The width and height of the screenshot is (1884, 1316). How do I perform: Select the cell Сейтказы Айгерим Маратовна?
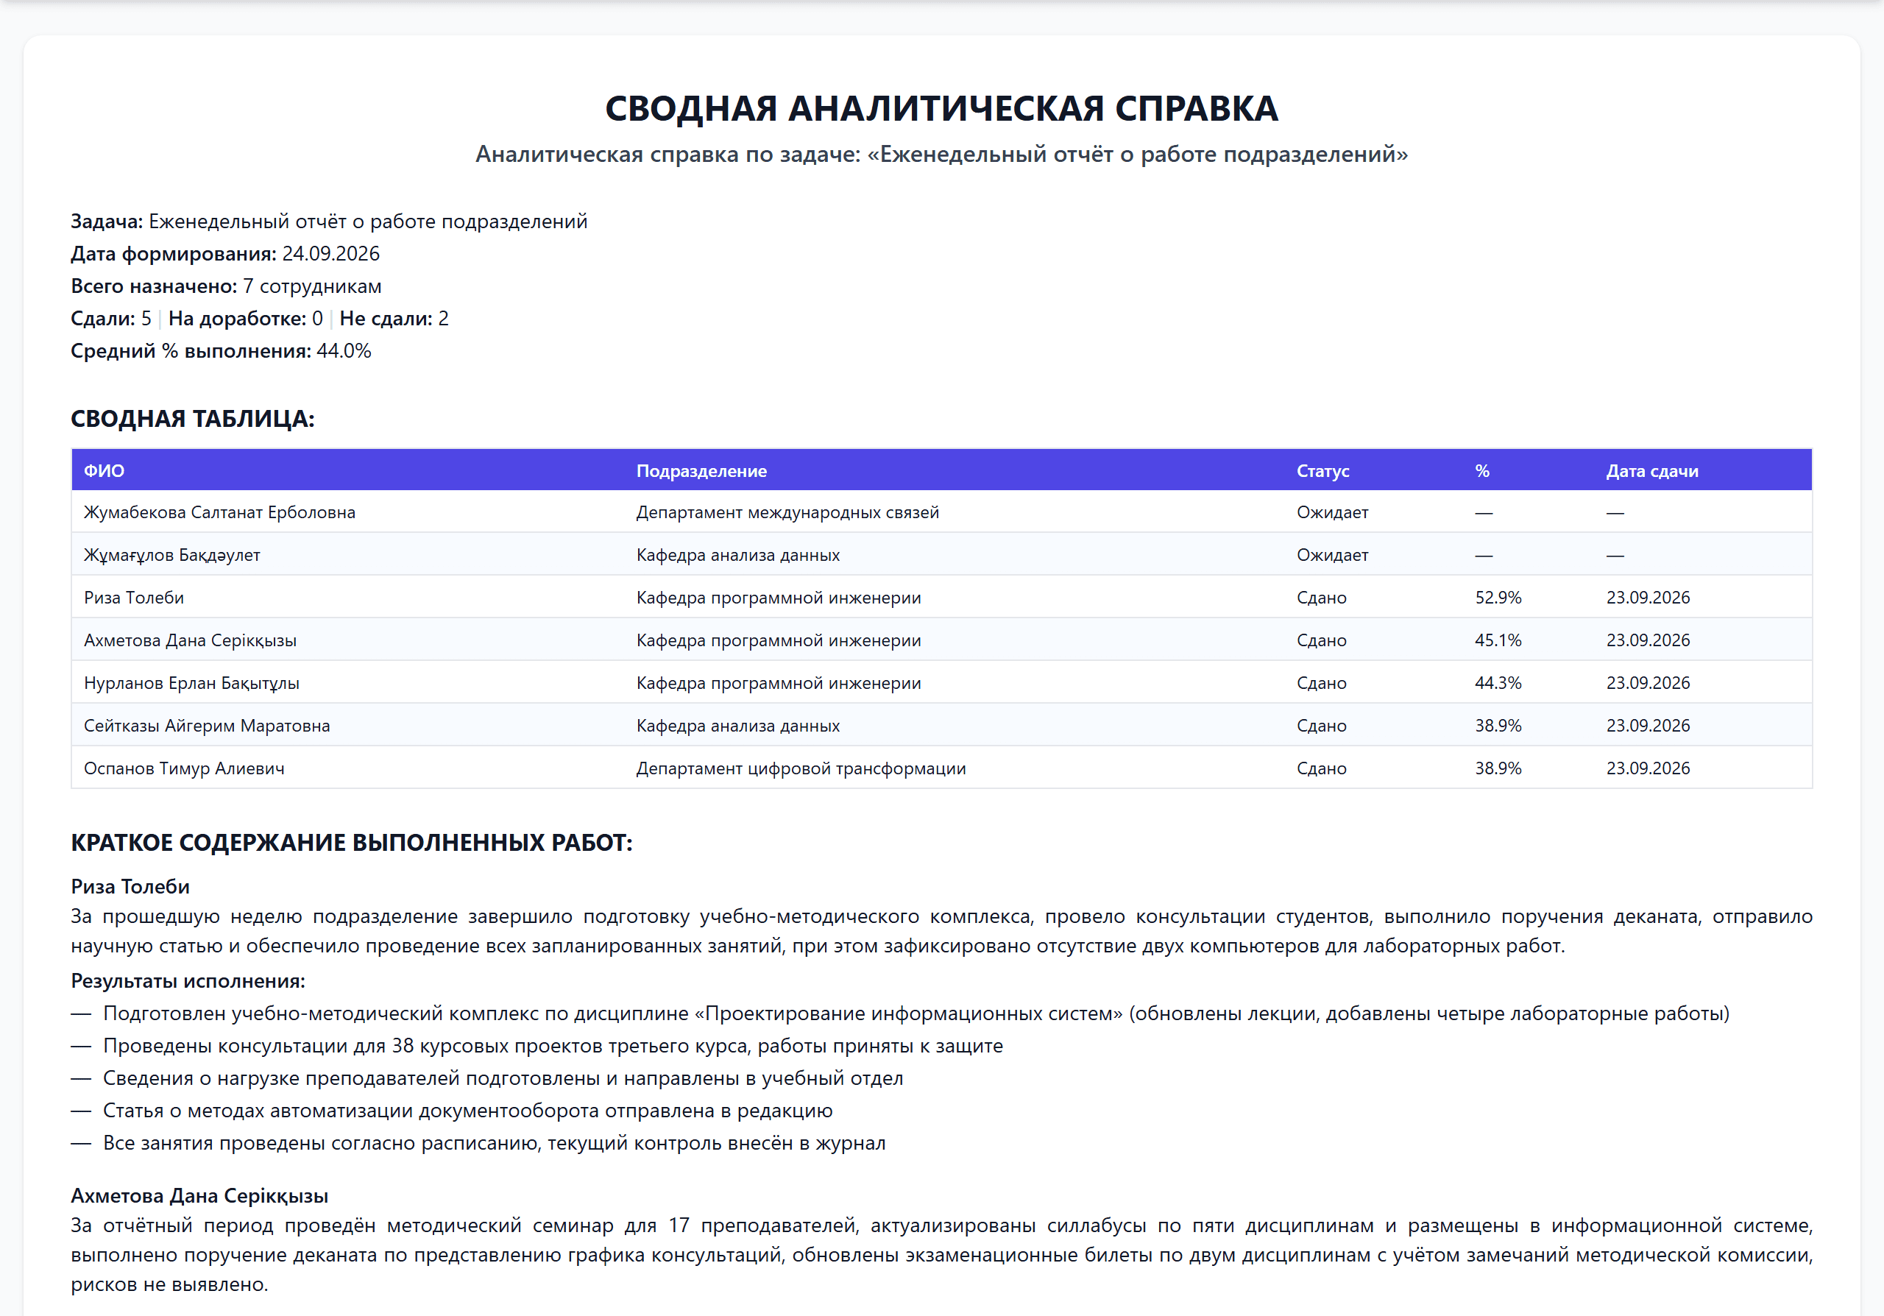207,725
